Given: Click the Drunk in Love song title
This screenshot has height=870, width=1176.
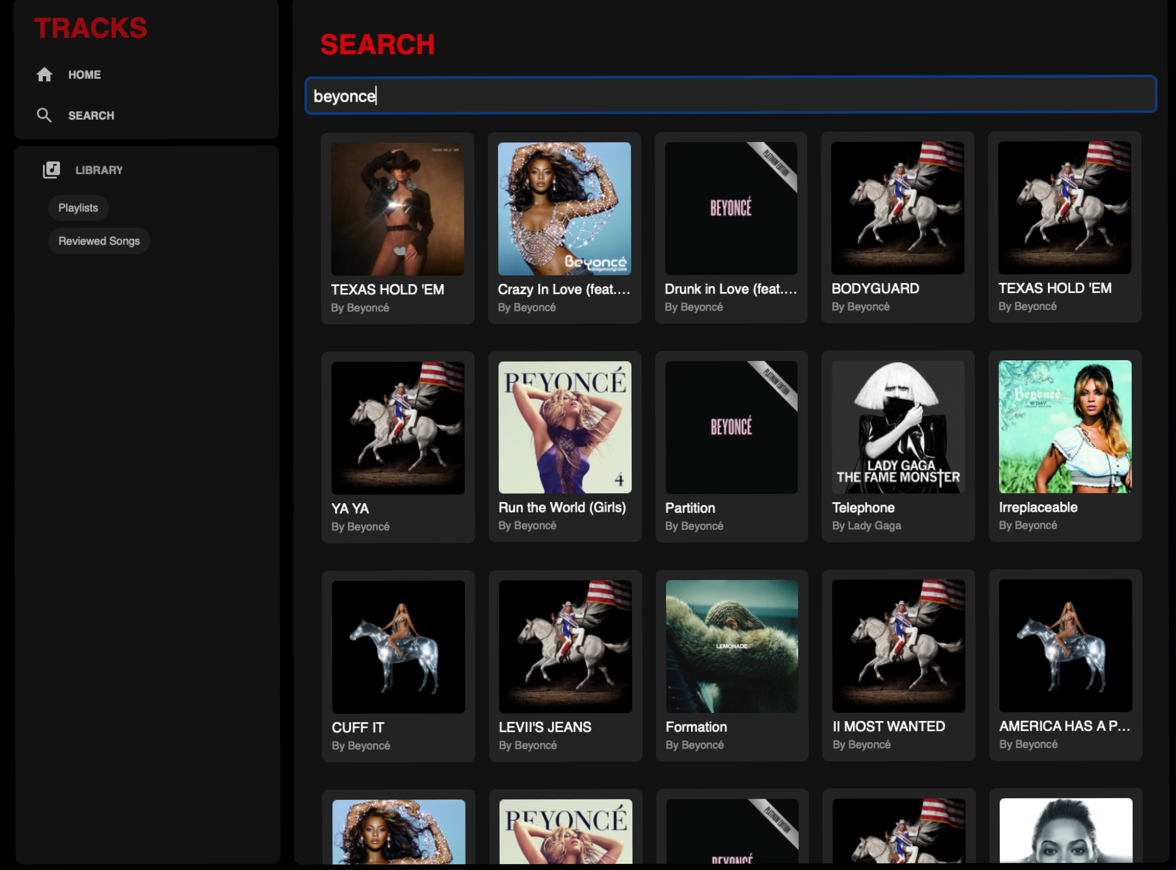Looking at the screenshot, I should pos(731,289).
